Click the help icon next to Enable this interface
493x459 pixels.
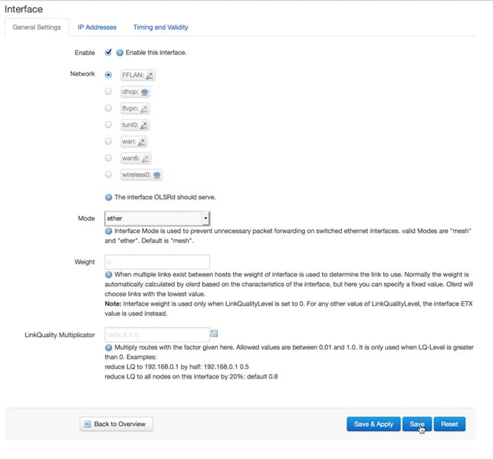click(120, 53)
